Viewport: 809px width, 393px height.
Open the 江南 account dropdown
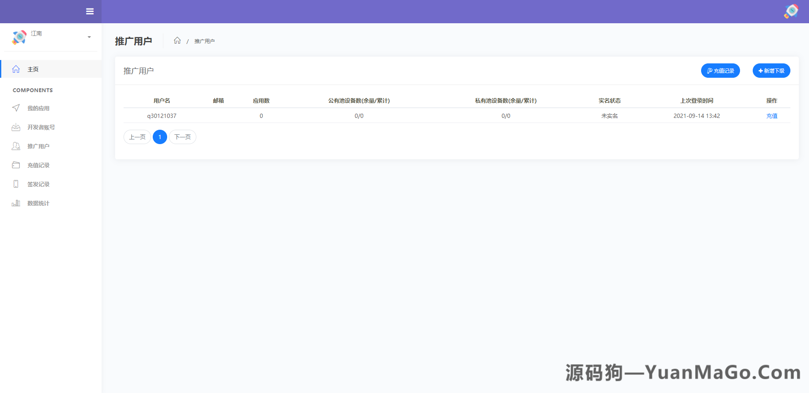(89, 38)
